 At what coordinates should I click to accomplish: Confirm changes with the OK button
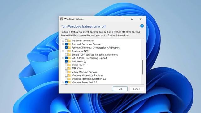click(120, 89)
